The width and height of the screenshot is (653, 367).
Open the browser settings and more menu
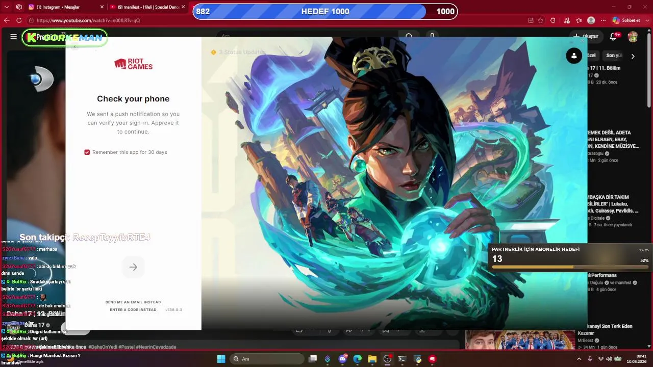[603, 20]
